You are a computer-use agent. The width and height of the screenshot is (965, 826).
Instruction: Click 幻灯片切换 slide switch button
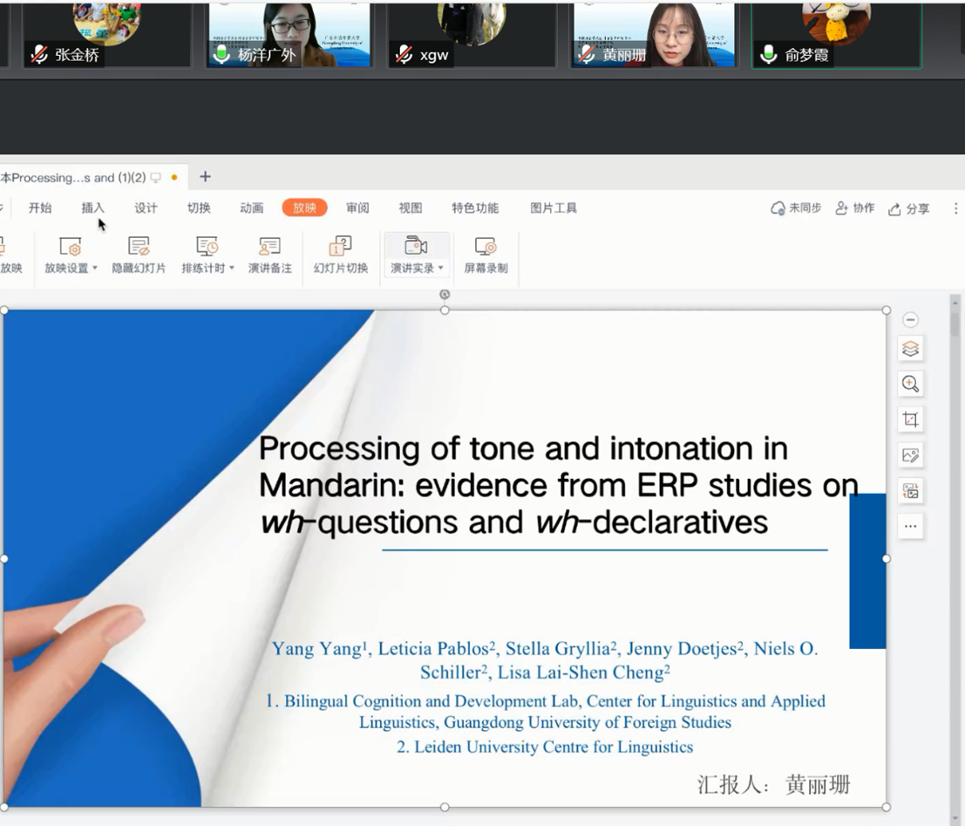(340, 255)
